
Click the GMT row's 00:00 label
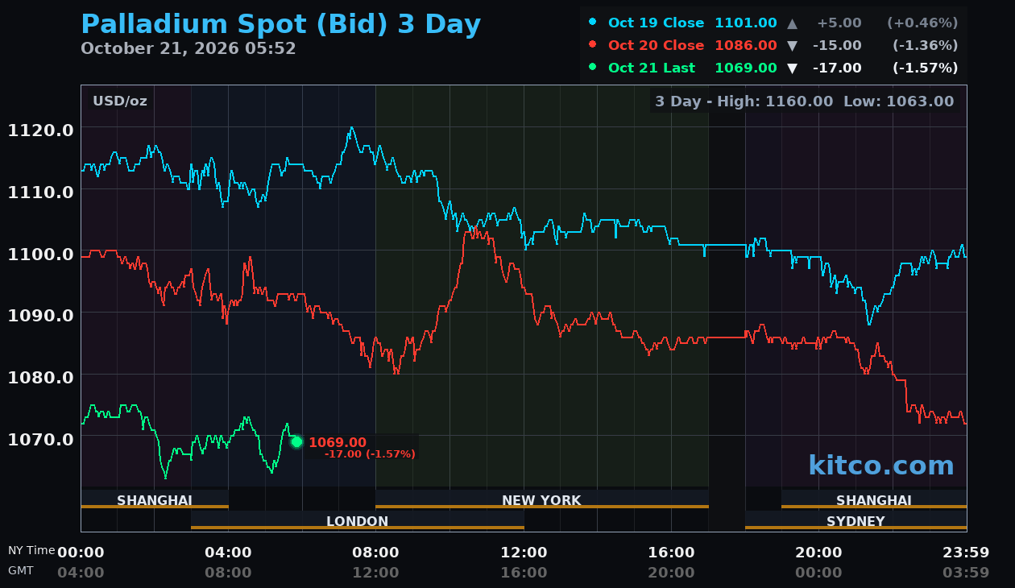coord(818,573)
